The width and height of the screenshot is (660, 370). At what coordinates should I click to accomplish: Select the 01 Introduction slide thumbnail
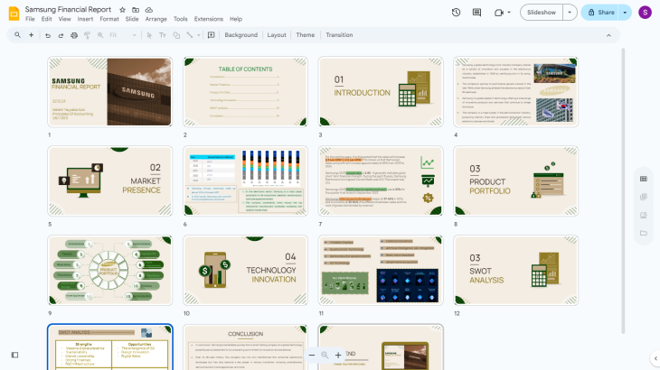click(381, 91)
